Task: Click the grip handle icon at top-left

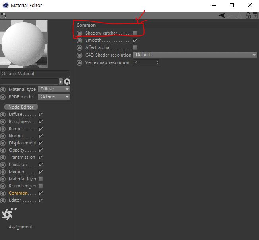Action: pos(3,16)
